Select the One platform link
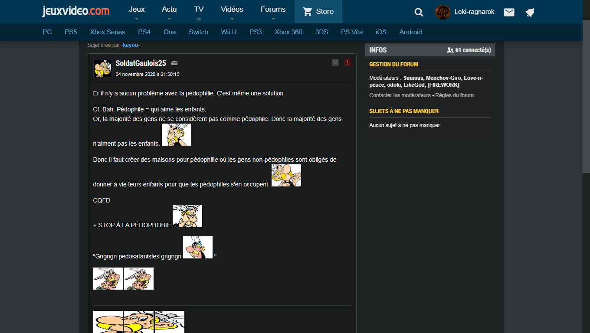This screenshot has width=590, height=333. tap(170, 32)
